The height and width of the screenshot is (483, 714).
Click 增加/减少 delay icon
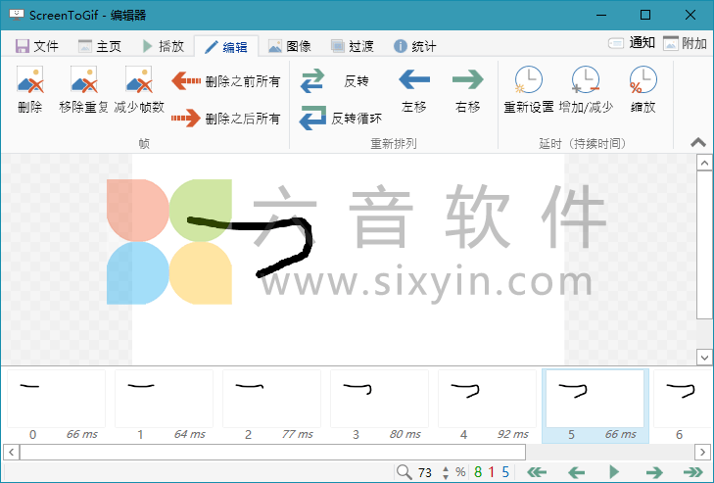[586, 79]
